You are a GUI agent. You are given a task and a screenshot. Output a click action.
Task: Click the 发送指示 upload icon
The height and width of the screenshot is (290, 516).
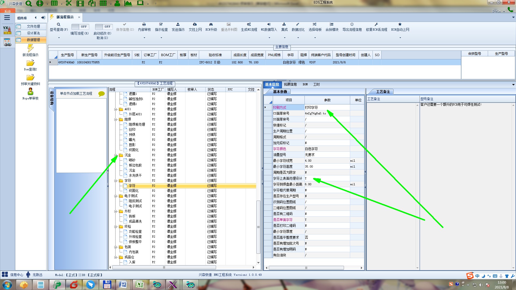coord(178,24)
